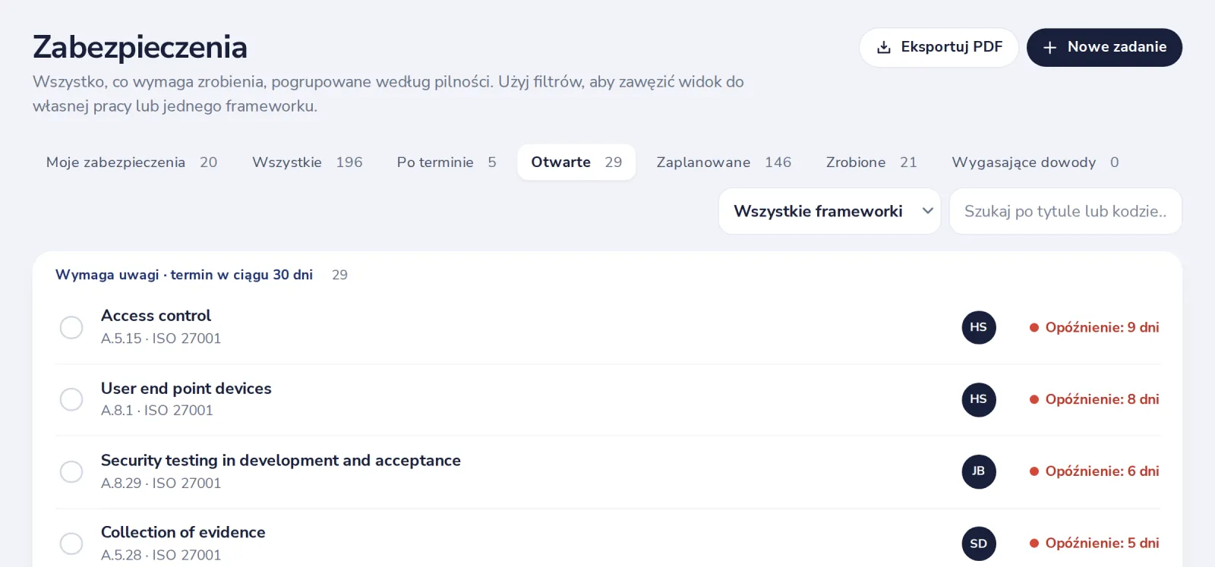Click the A.8.29 · ISO 27001 code
Viewport: 1215px width, 567px height.
[161, 484]
